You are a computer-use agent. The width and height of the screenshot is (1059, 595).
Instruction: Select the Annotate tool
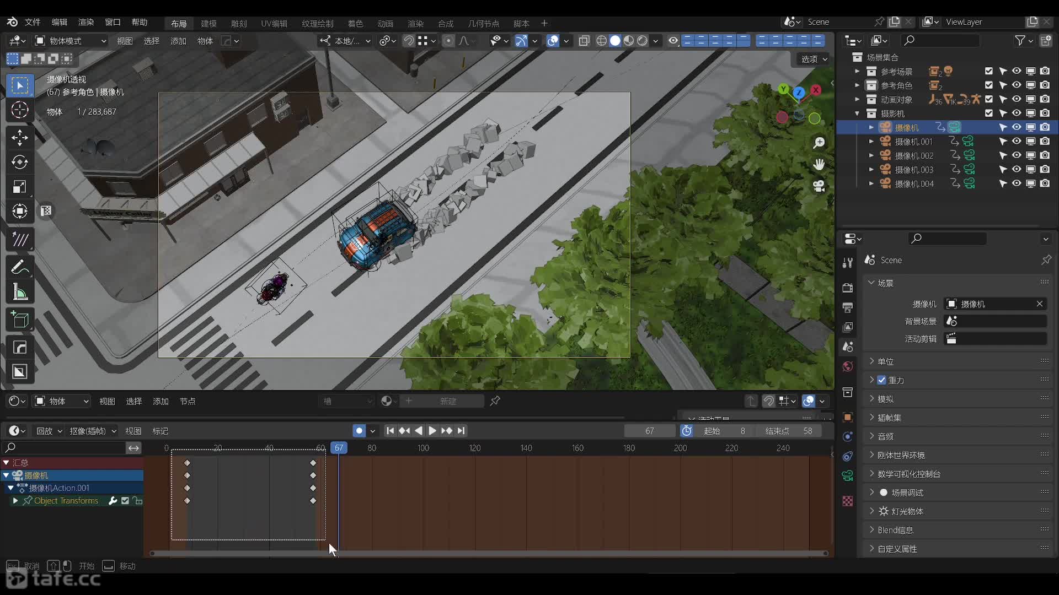point(20,267)
